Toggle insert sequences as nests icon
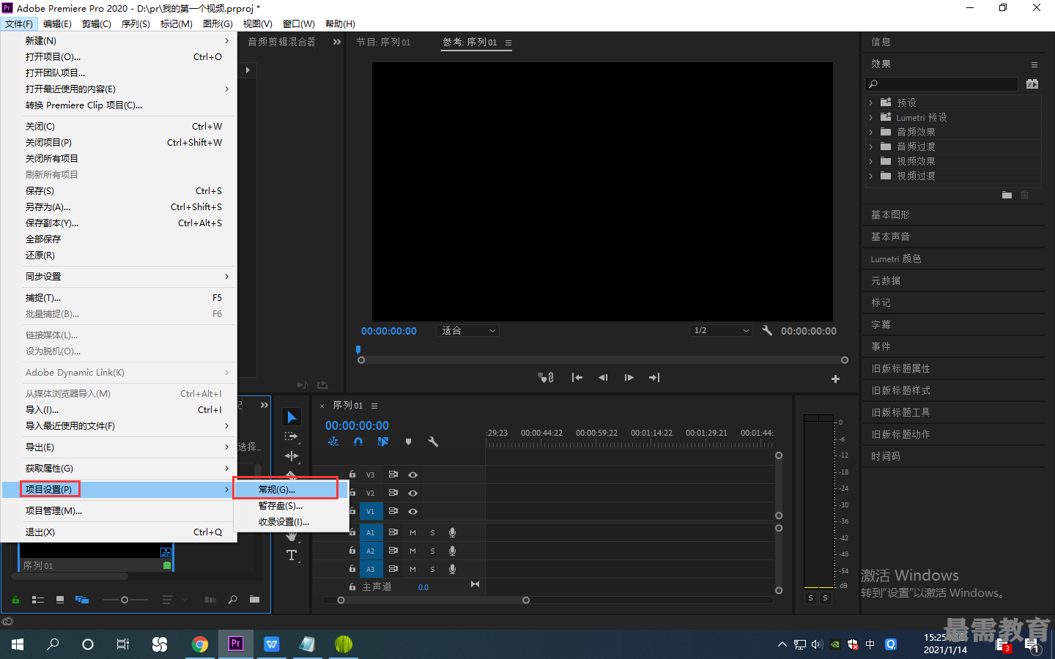Viewport: 1055px width, 659px height. tap(333, 442)
